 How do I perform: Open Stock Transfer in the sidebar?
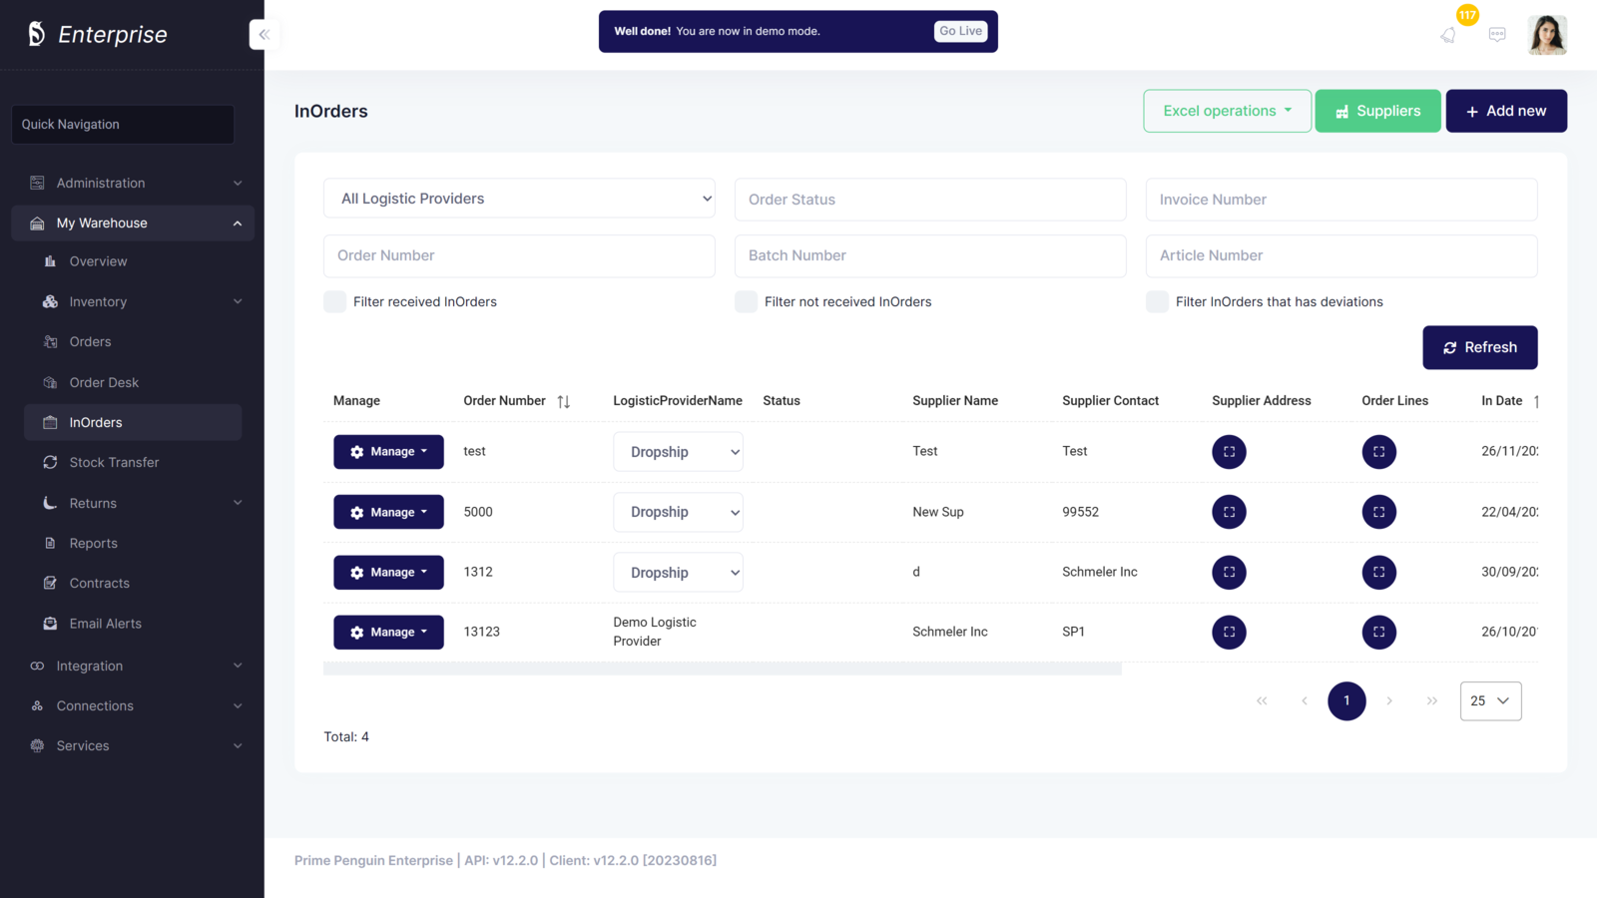click(x=114, y=462)
